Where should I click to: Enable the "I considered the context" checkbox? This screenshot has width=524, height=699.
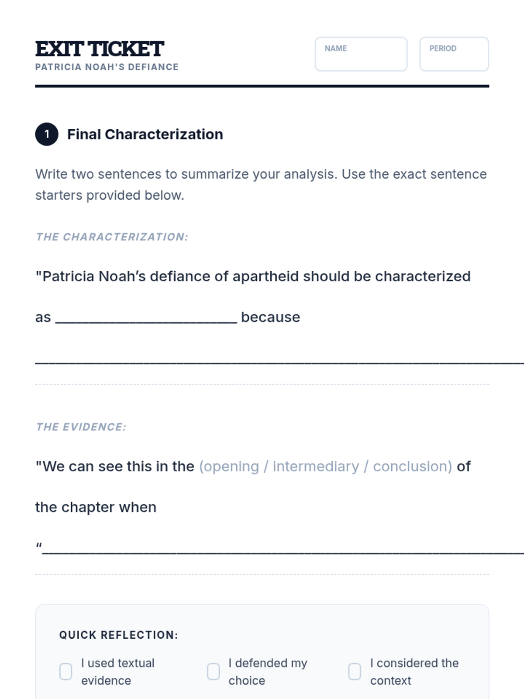(x=355, y=671)
